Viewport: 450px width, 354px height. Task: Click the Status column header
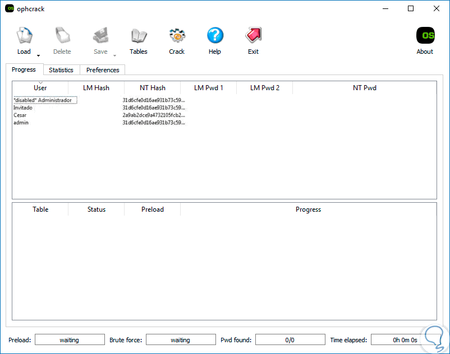tap(96, 209)
